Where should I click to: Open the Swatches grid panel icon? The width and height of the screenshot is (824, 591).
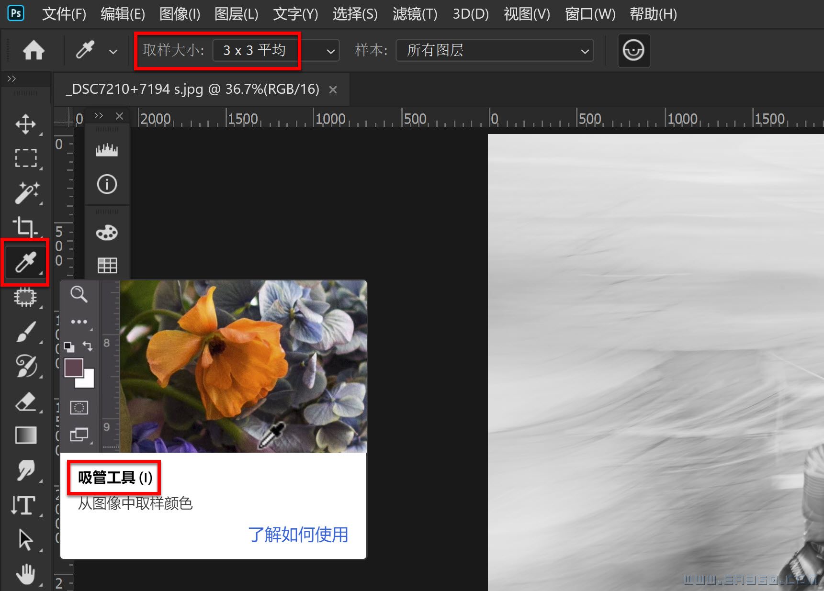coord(107,265)
